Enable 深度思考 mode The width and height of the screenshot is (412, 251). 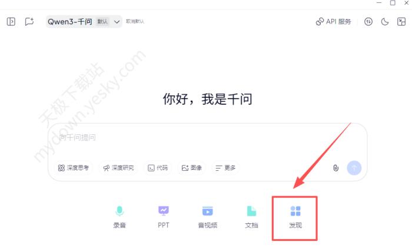[x=74, y=168]
